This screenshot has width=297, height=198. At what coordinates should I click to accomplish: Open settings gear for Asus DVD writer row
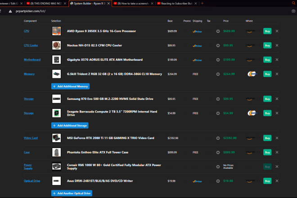218,181
